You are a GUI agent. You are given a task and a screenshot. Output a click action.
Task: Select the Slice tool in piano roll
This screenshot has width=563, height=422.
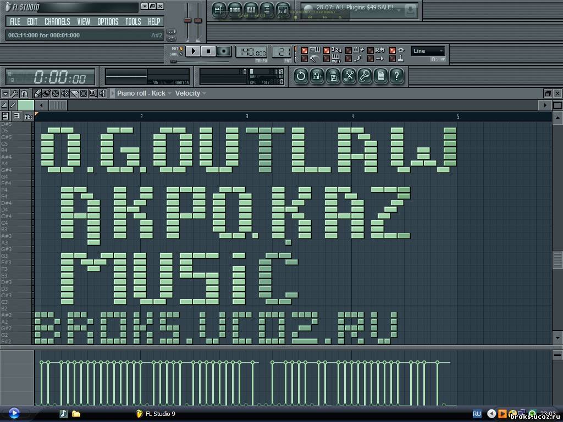(x=74, y=93)
